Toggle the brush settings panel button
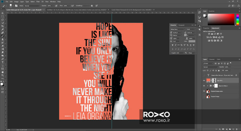 tap(16, 6)
